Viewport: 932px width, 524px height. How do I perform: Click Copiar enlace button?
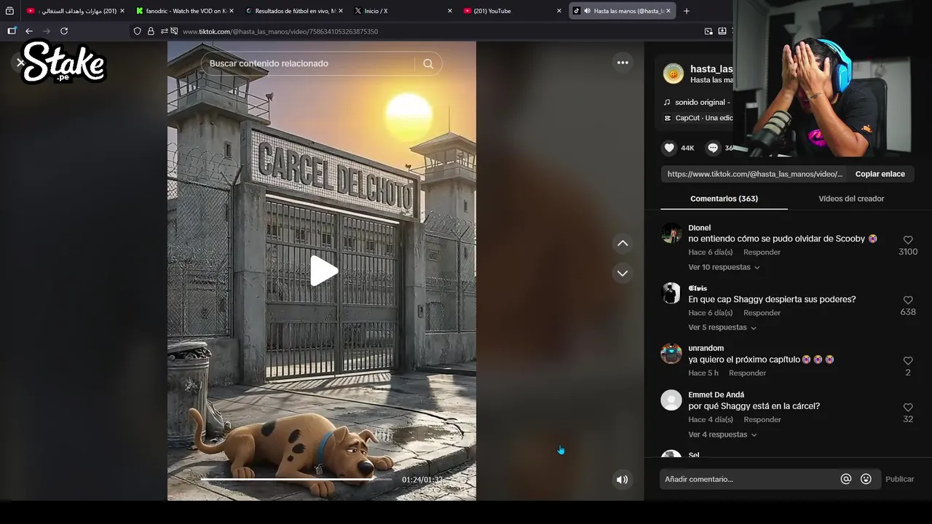coord(880,174)
